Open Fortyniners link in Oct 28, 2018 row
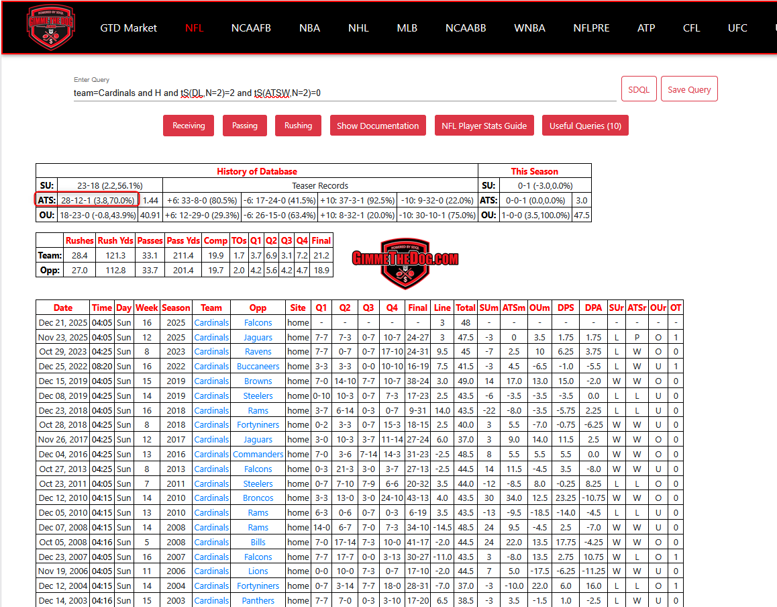The height and width of the screenshot is (607, 777). [x=258, y=425]
